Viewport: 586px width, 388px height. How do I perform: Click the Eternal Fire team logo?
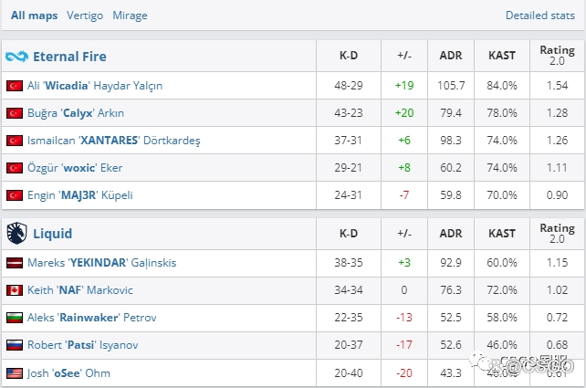pyautogui.click(x=16, y=57)
